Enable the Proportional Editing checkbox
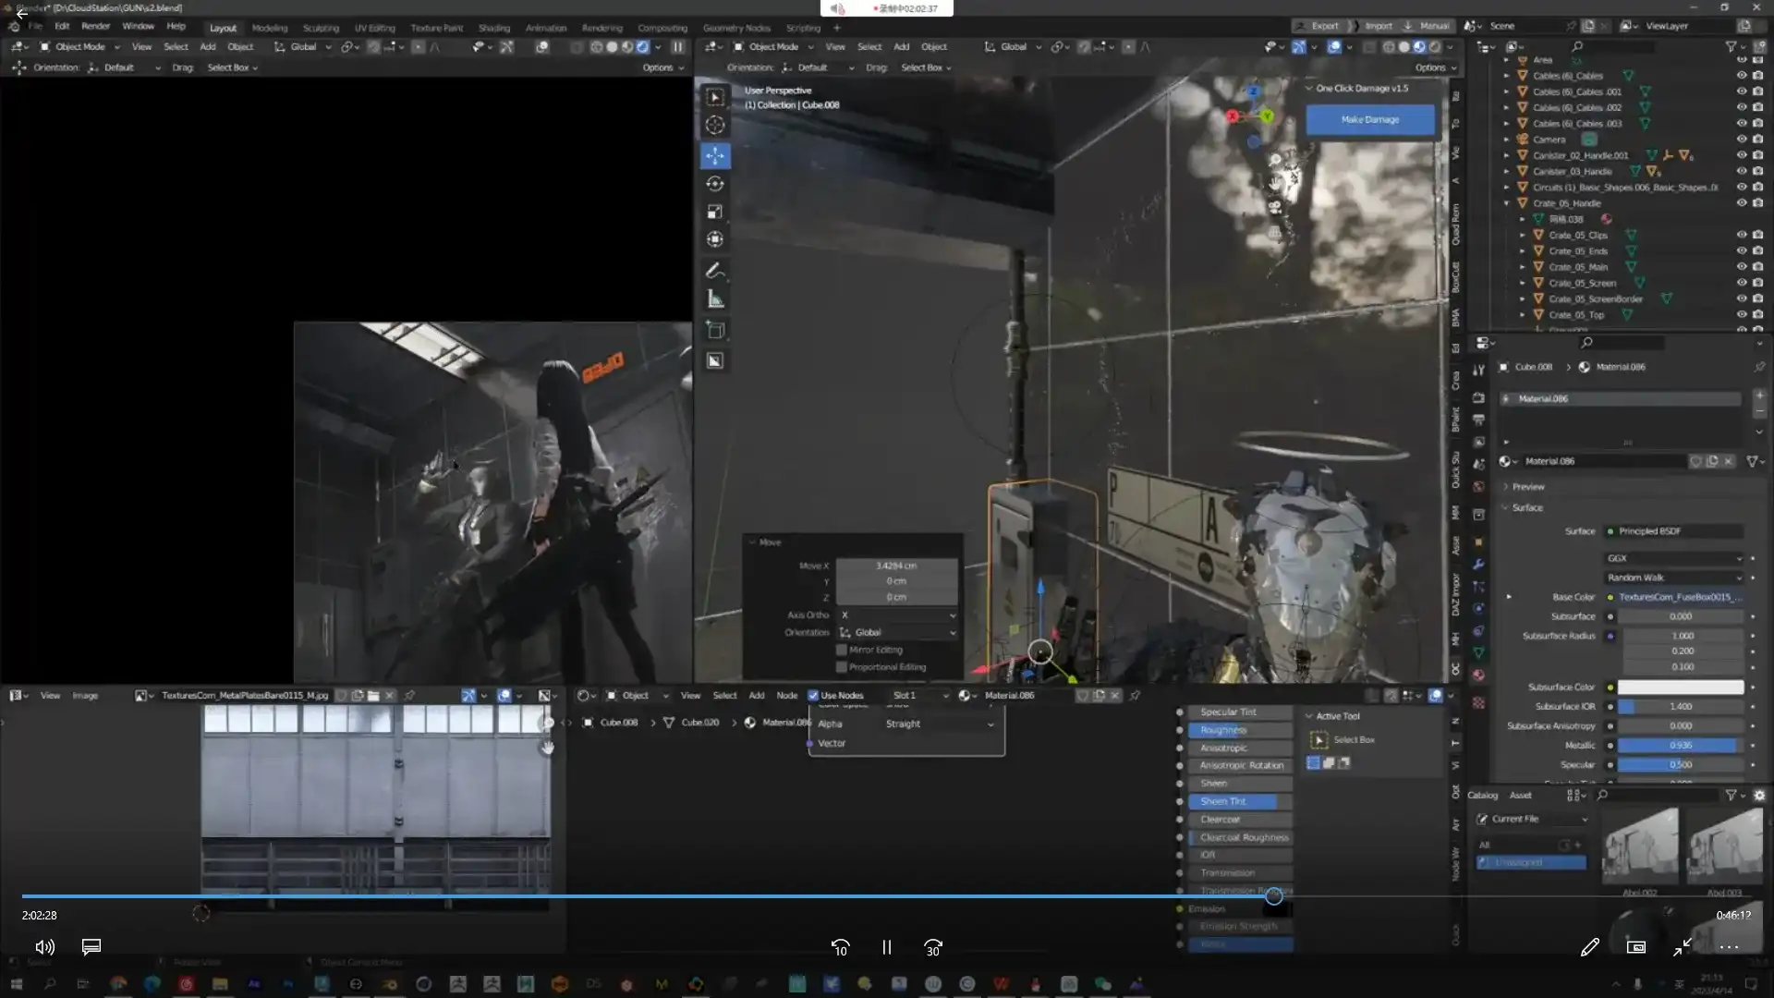Image resolution: width=1774 pixels, height=998 pixels. point(842,667)
